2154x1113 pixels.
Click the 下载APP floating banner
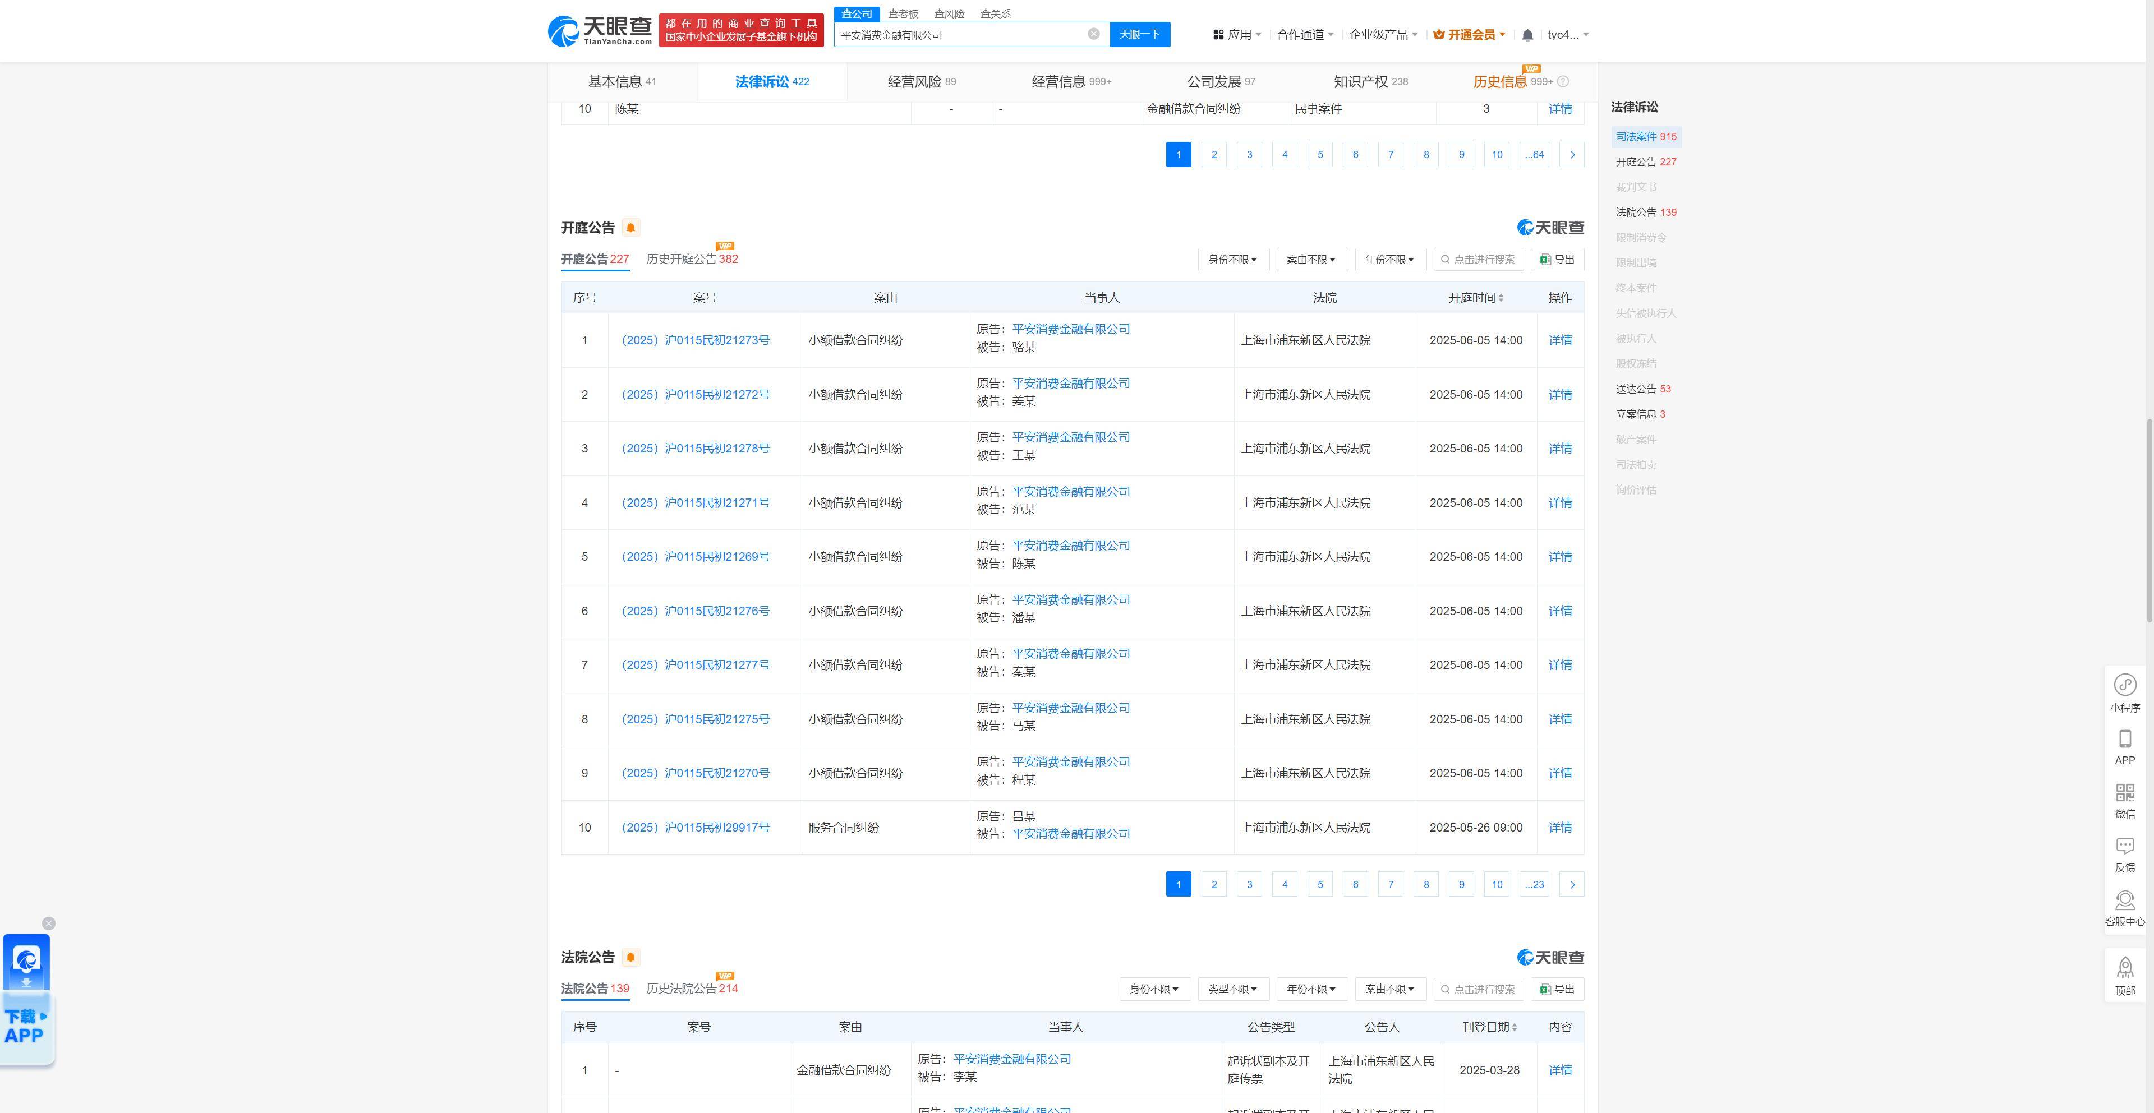click(x=27, y=999)
